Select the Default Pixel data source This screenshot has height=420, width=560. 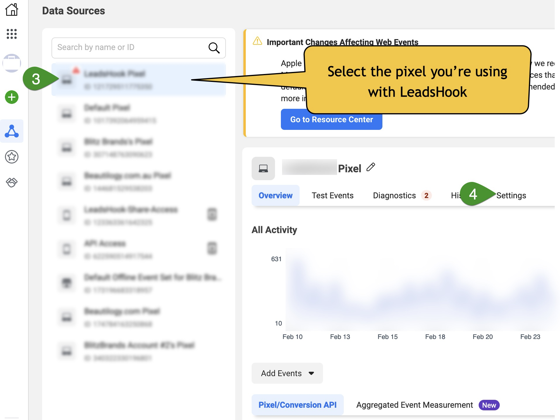click(139, 113)
